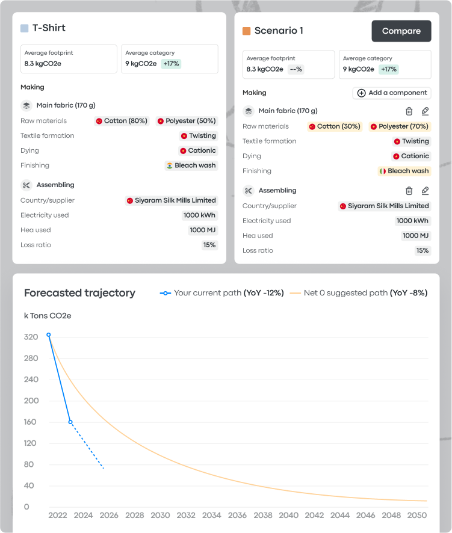
Task: Edit Assembling in Scenario 1 with pencil icon
Action: coord(425,191)
